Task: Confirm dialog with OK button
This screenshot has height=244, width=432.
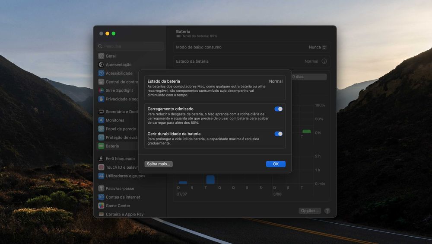Action: (x=276, y=164)
